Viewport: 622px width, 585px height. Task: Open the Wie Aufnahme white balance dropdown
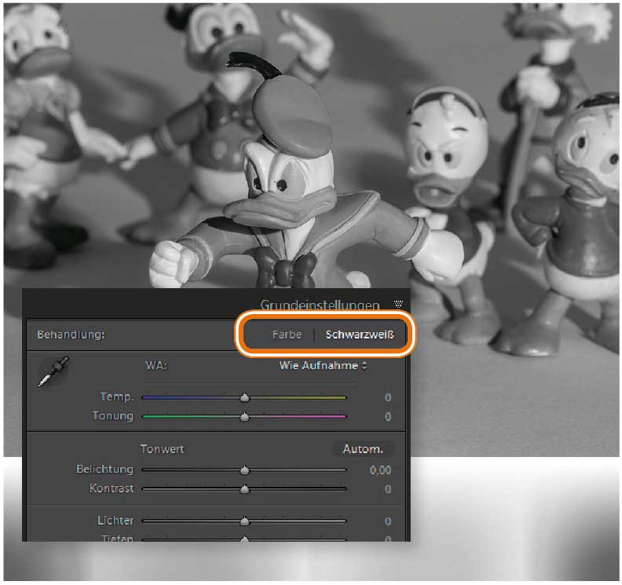(324, 366)
